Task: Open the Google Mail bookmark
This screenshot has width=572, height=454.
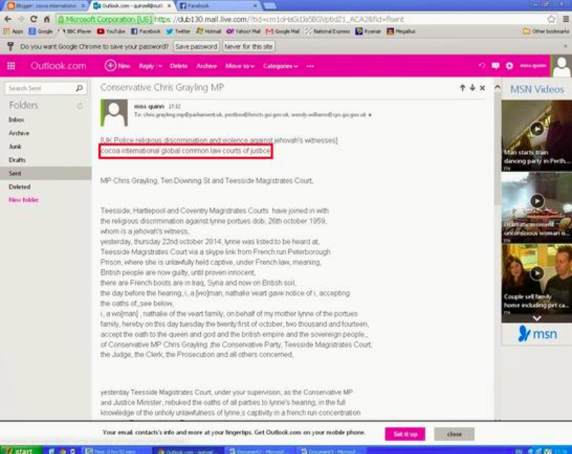Action: [282, 31]
